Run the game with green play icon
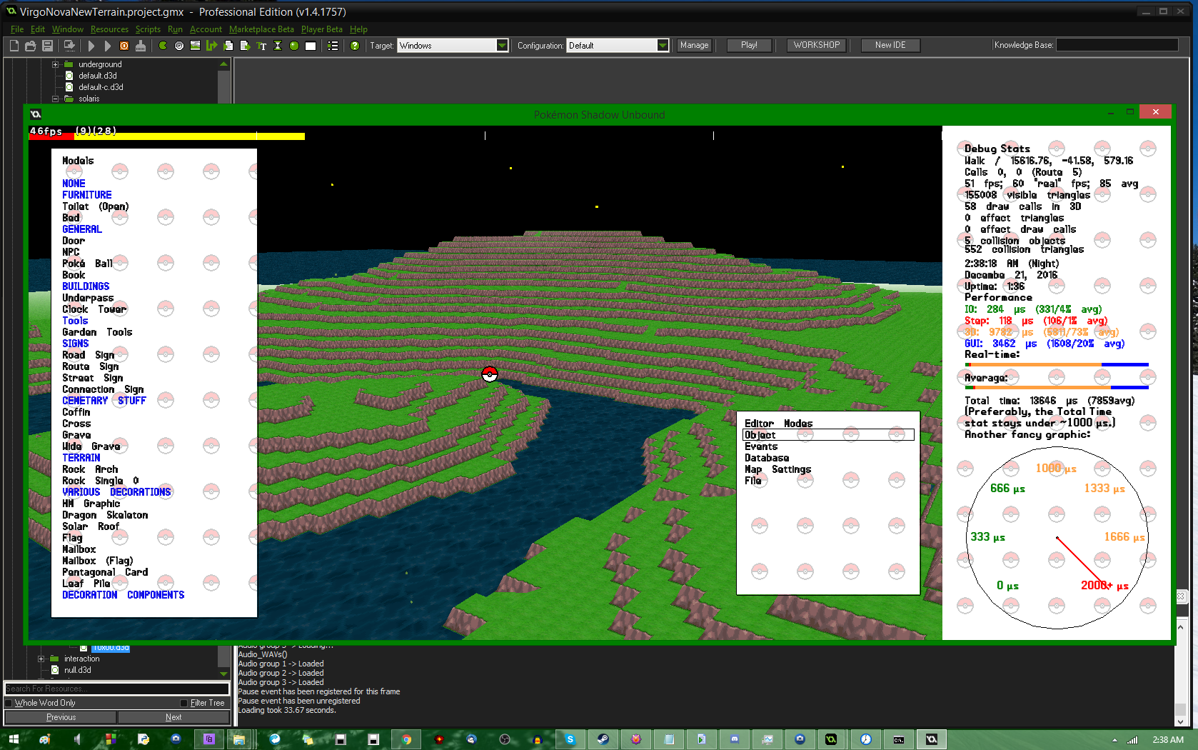1198x750 pixels. [x=91, y=46]
